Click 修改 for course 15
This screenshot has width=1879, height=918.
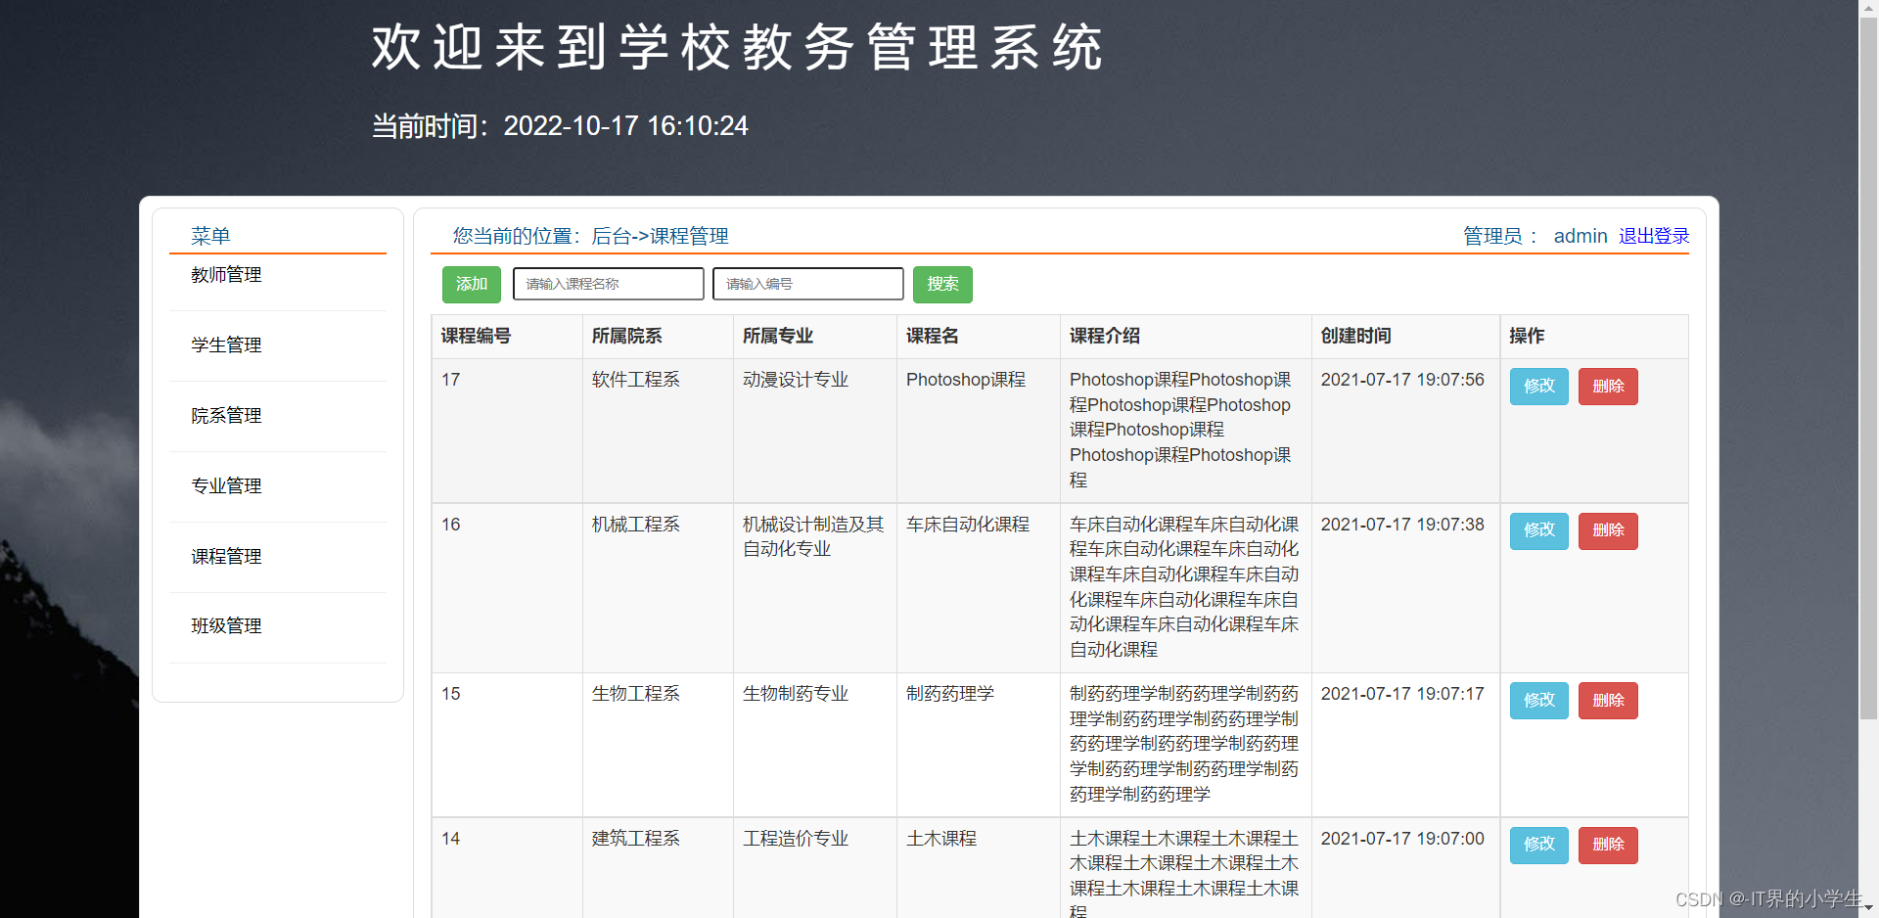1539,701
